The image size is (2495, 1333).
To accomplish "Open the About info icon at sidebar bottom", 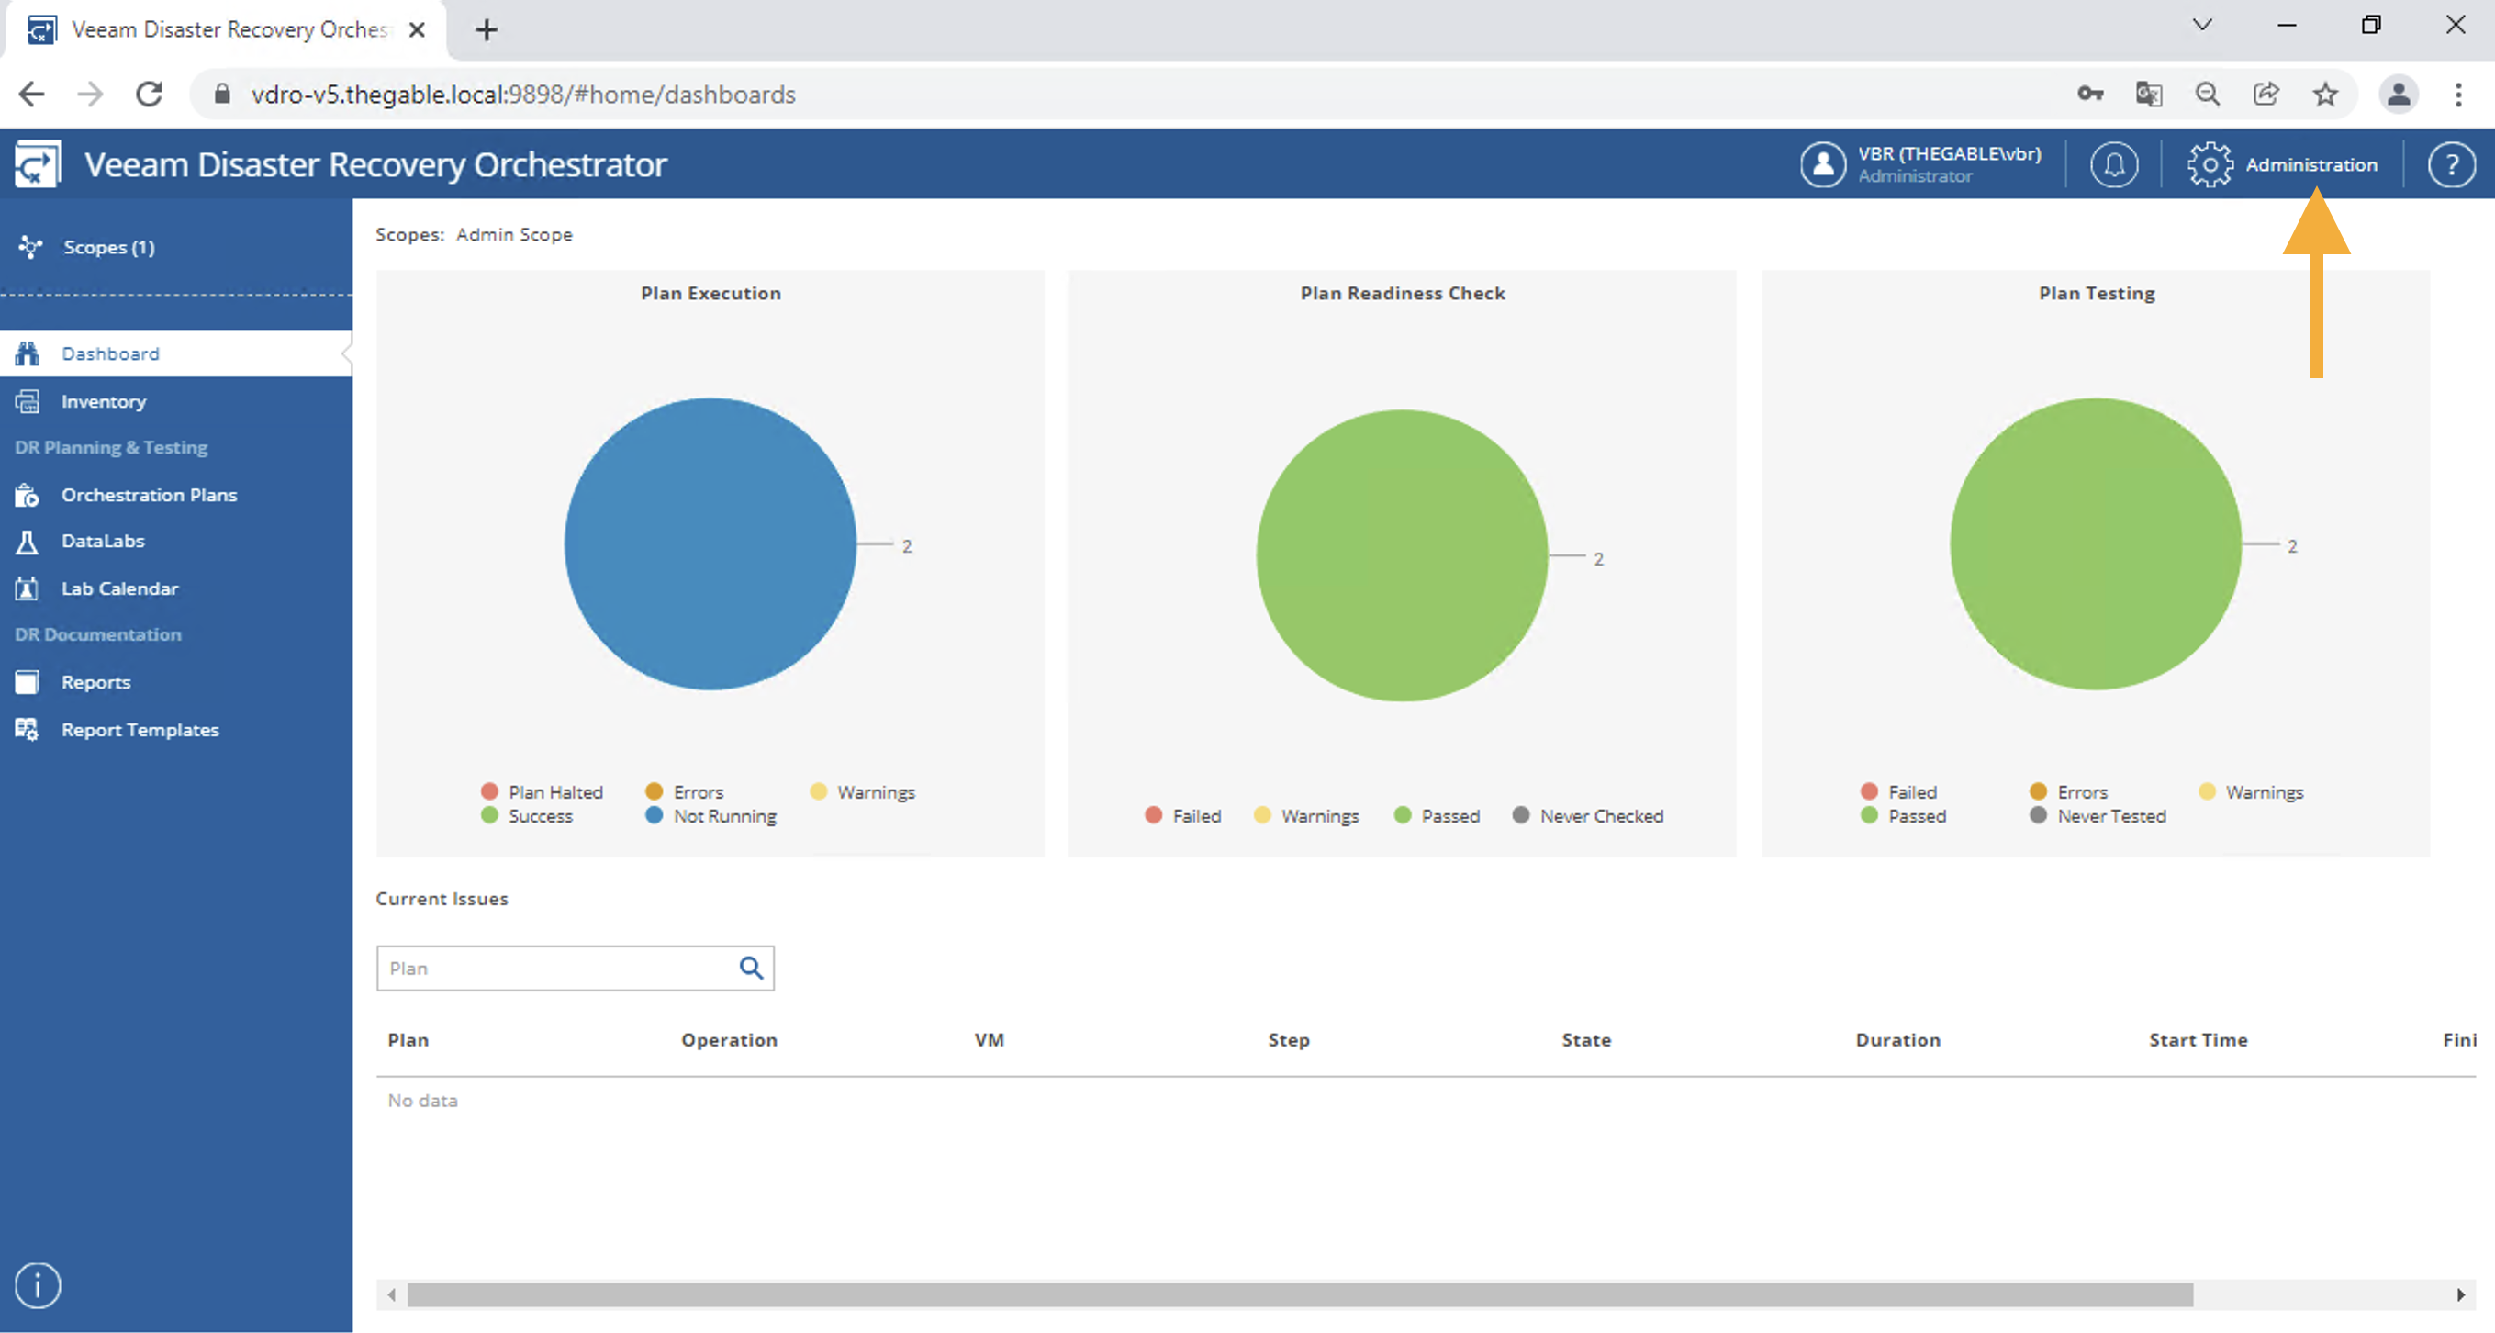I will coord(38,1285).
